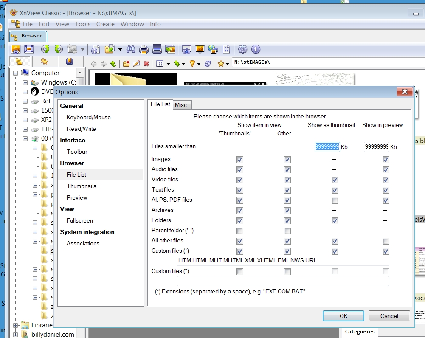
Task: Uncheck Images in the 'Thumbnails' column
Action: [x=240, y=160]
